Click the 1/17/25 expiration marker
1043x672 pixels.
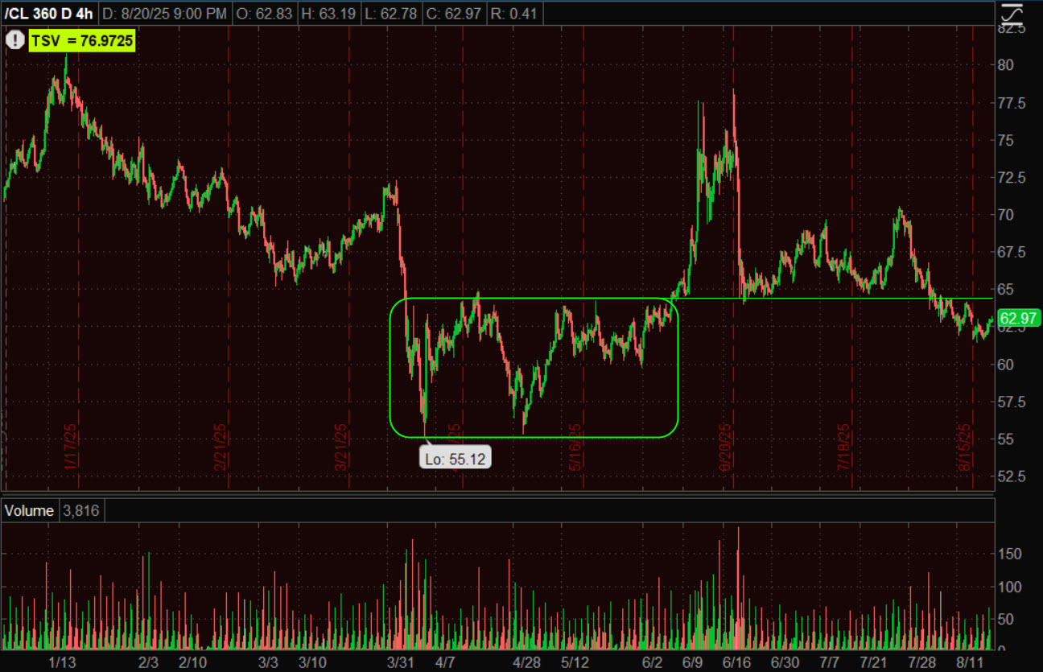pyautogui.click(x=70, y=447)
